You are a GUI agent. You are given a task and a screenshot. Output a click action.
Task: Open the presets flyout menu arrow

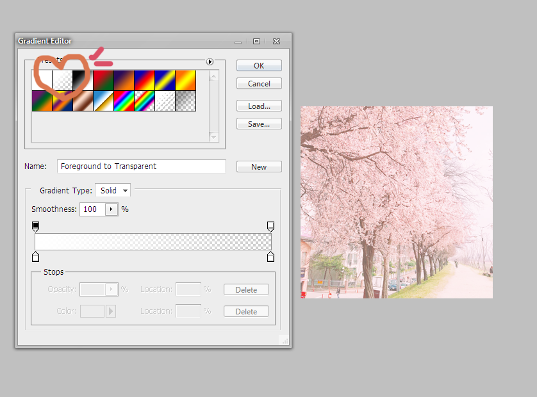click(x=210, y=61)
